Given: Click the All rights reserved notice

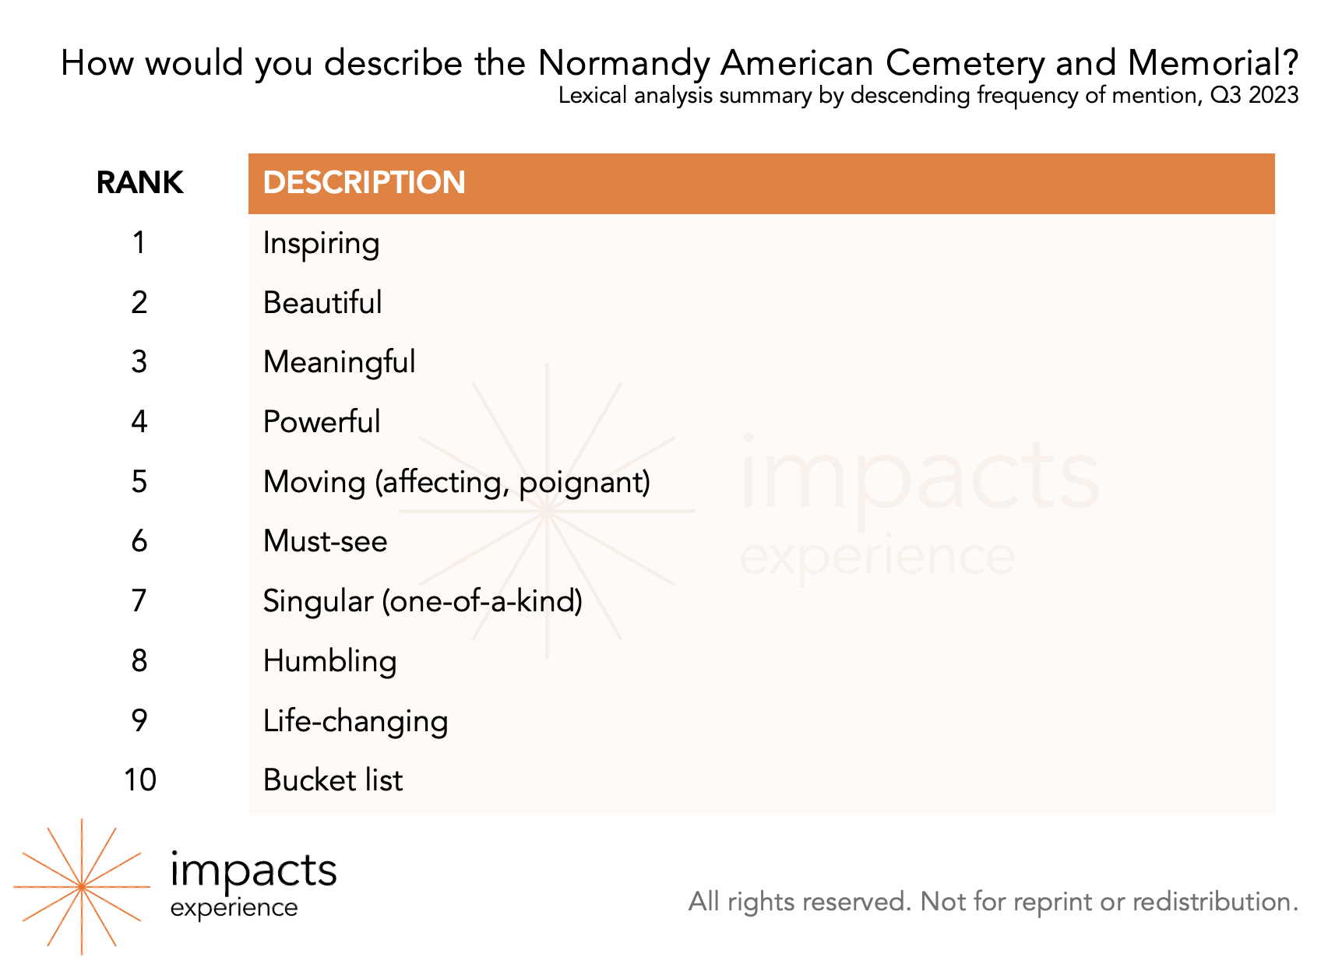Looking at the screenshot, I should click(993, 902).
